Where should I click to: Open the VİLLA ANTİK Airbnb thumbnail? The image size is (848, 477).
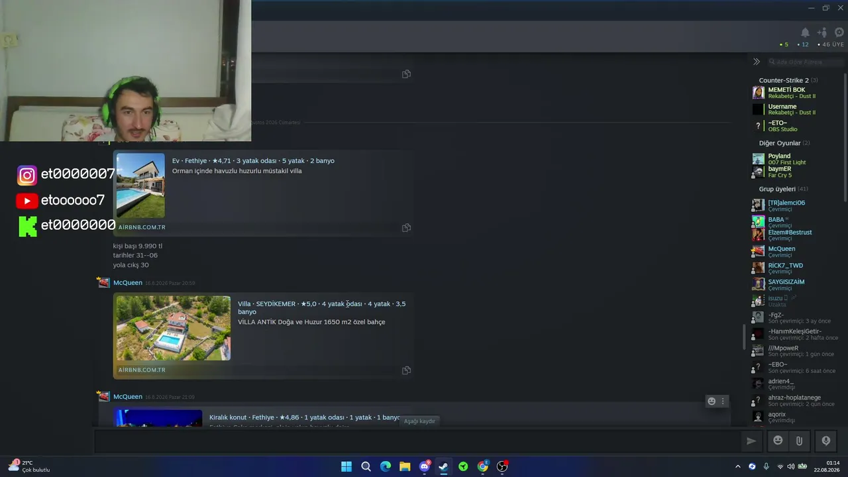[x=174, y=328]
